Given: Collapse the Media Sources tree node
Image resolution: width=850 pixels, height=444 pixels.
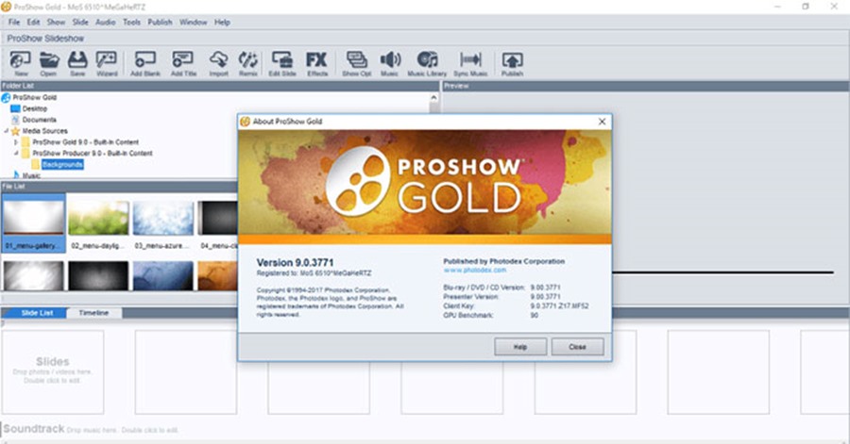Looking at the screenshot, I should 6,131.
